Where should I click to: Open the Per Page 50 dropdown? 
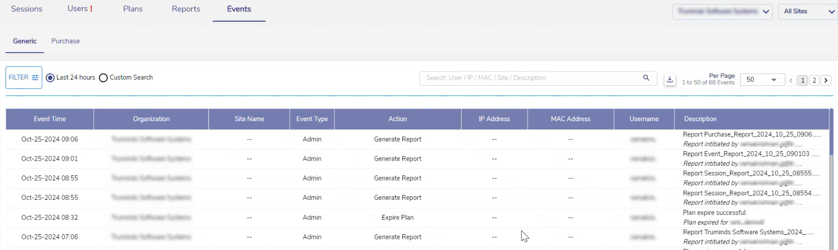(x=762, y=80)
